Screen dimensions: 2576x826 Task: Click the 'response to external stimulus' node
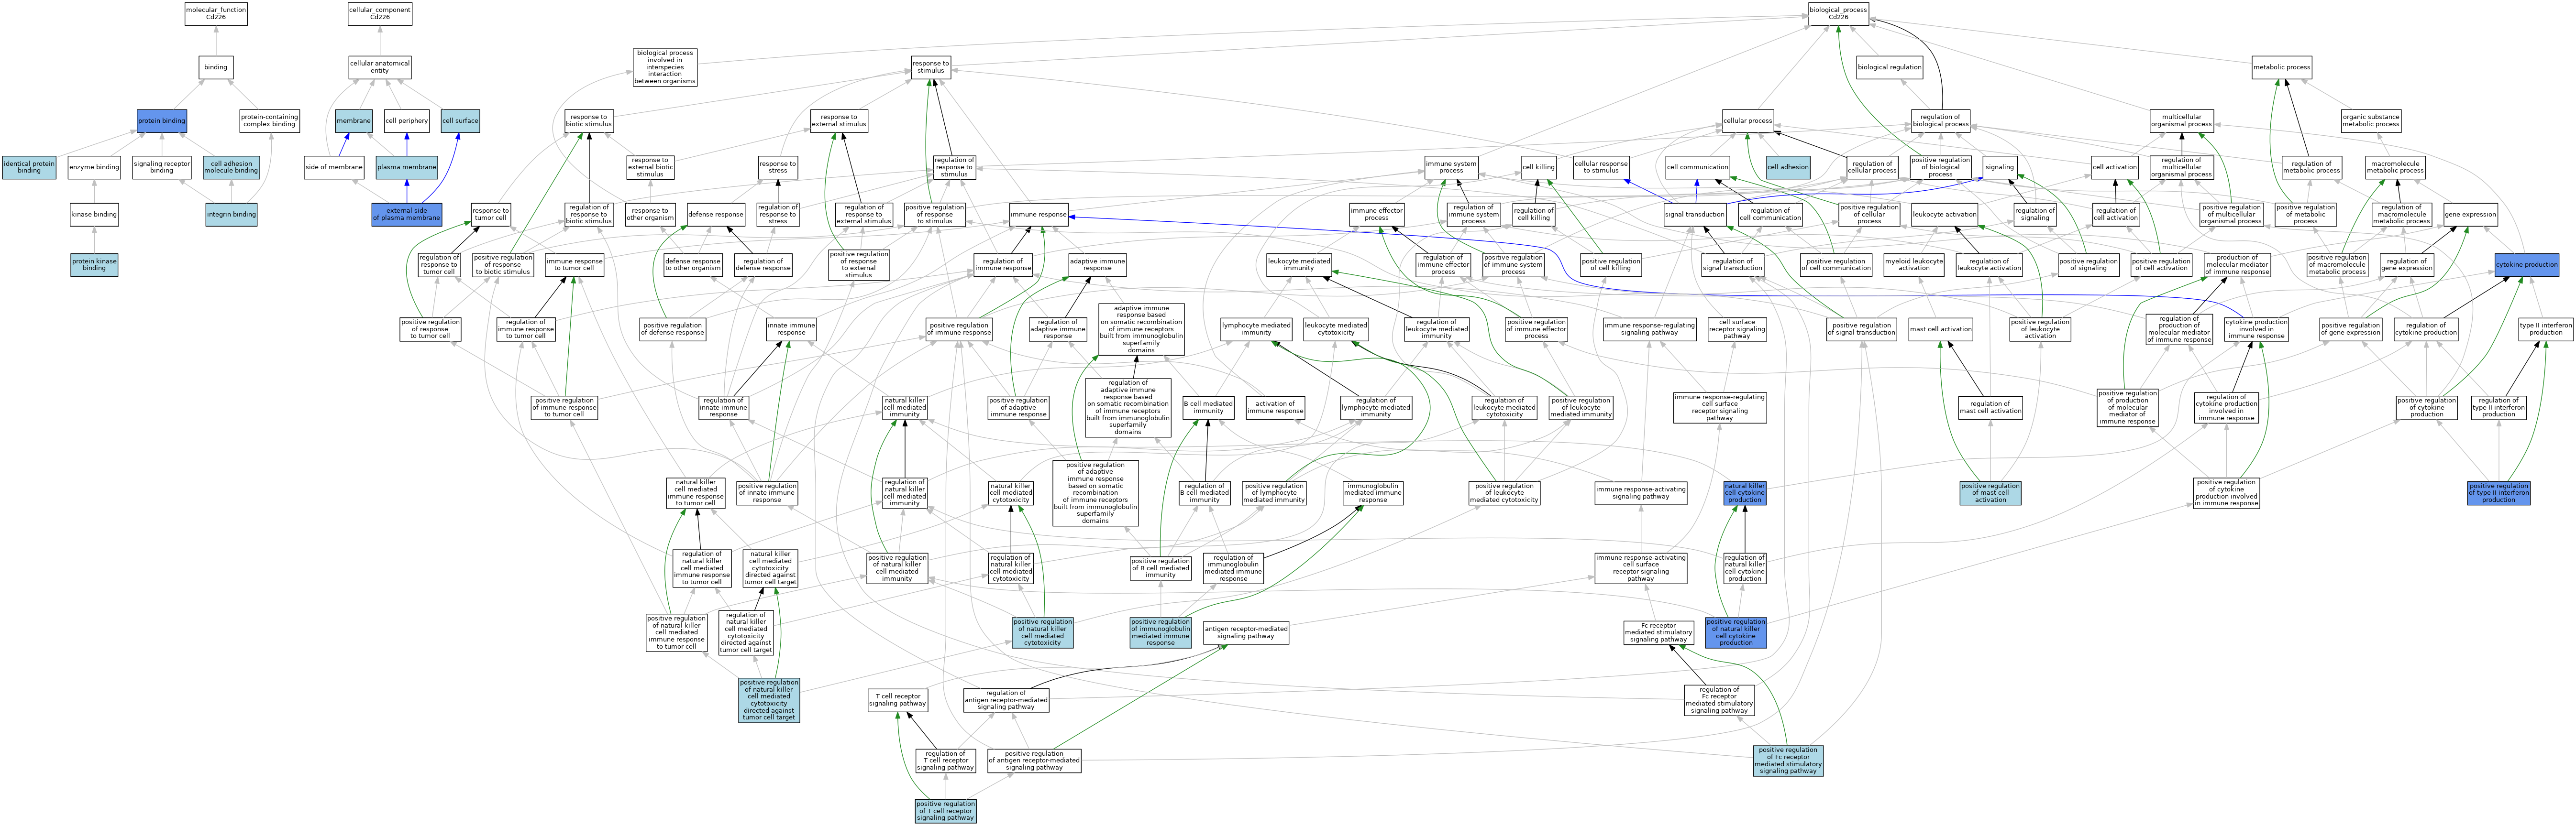click(x=839, y=121)
